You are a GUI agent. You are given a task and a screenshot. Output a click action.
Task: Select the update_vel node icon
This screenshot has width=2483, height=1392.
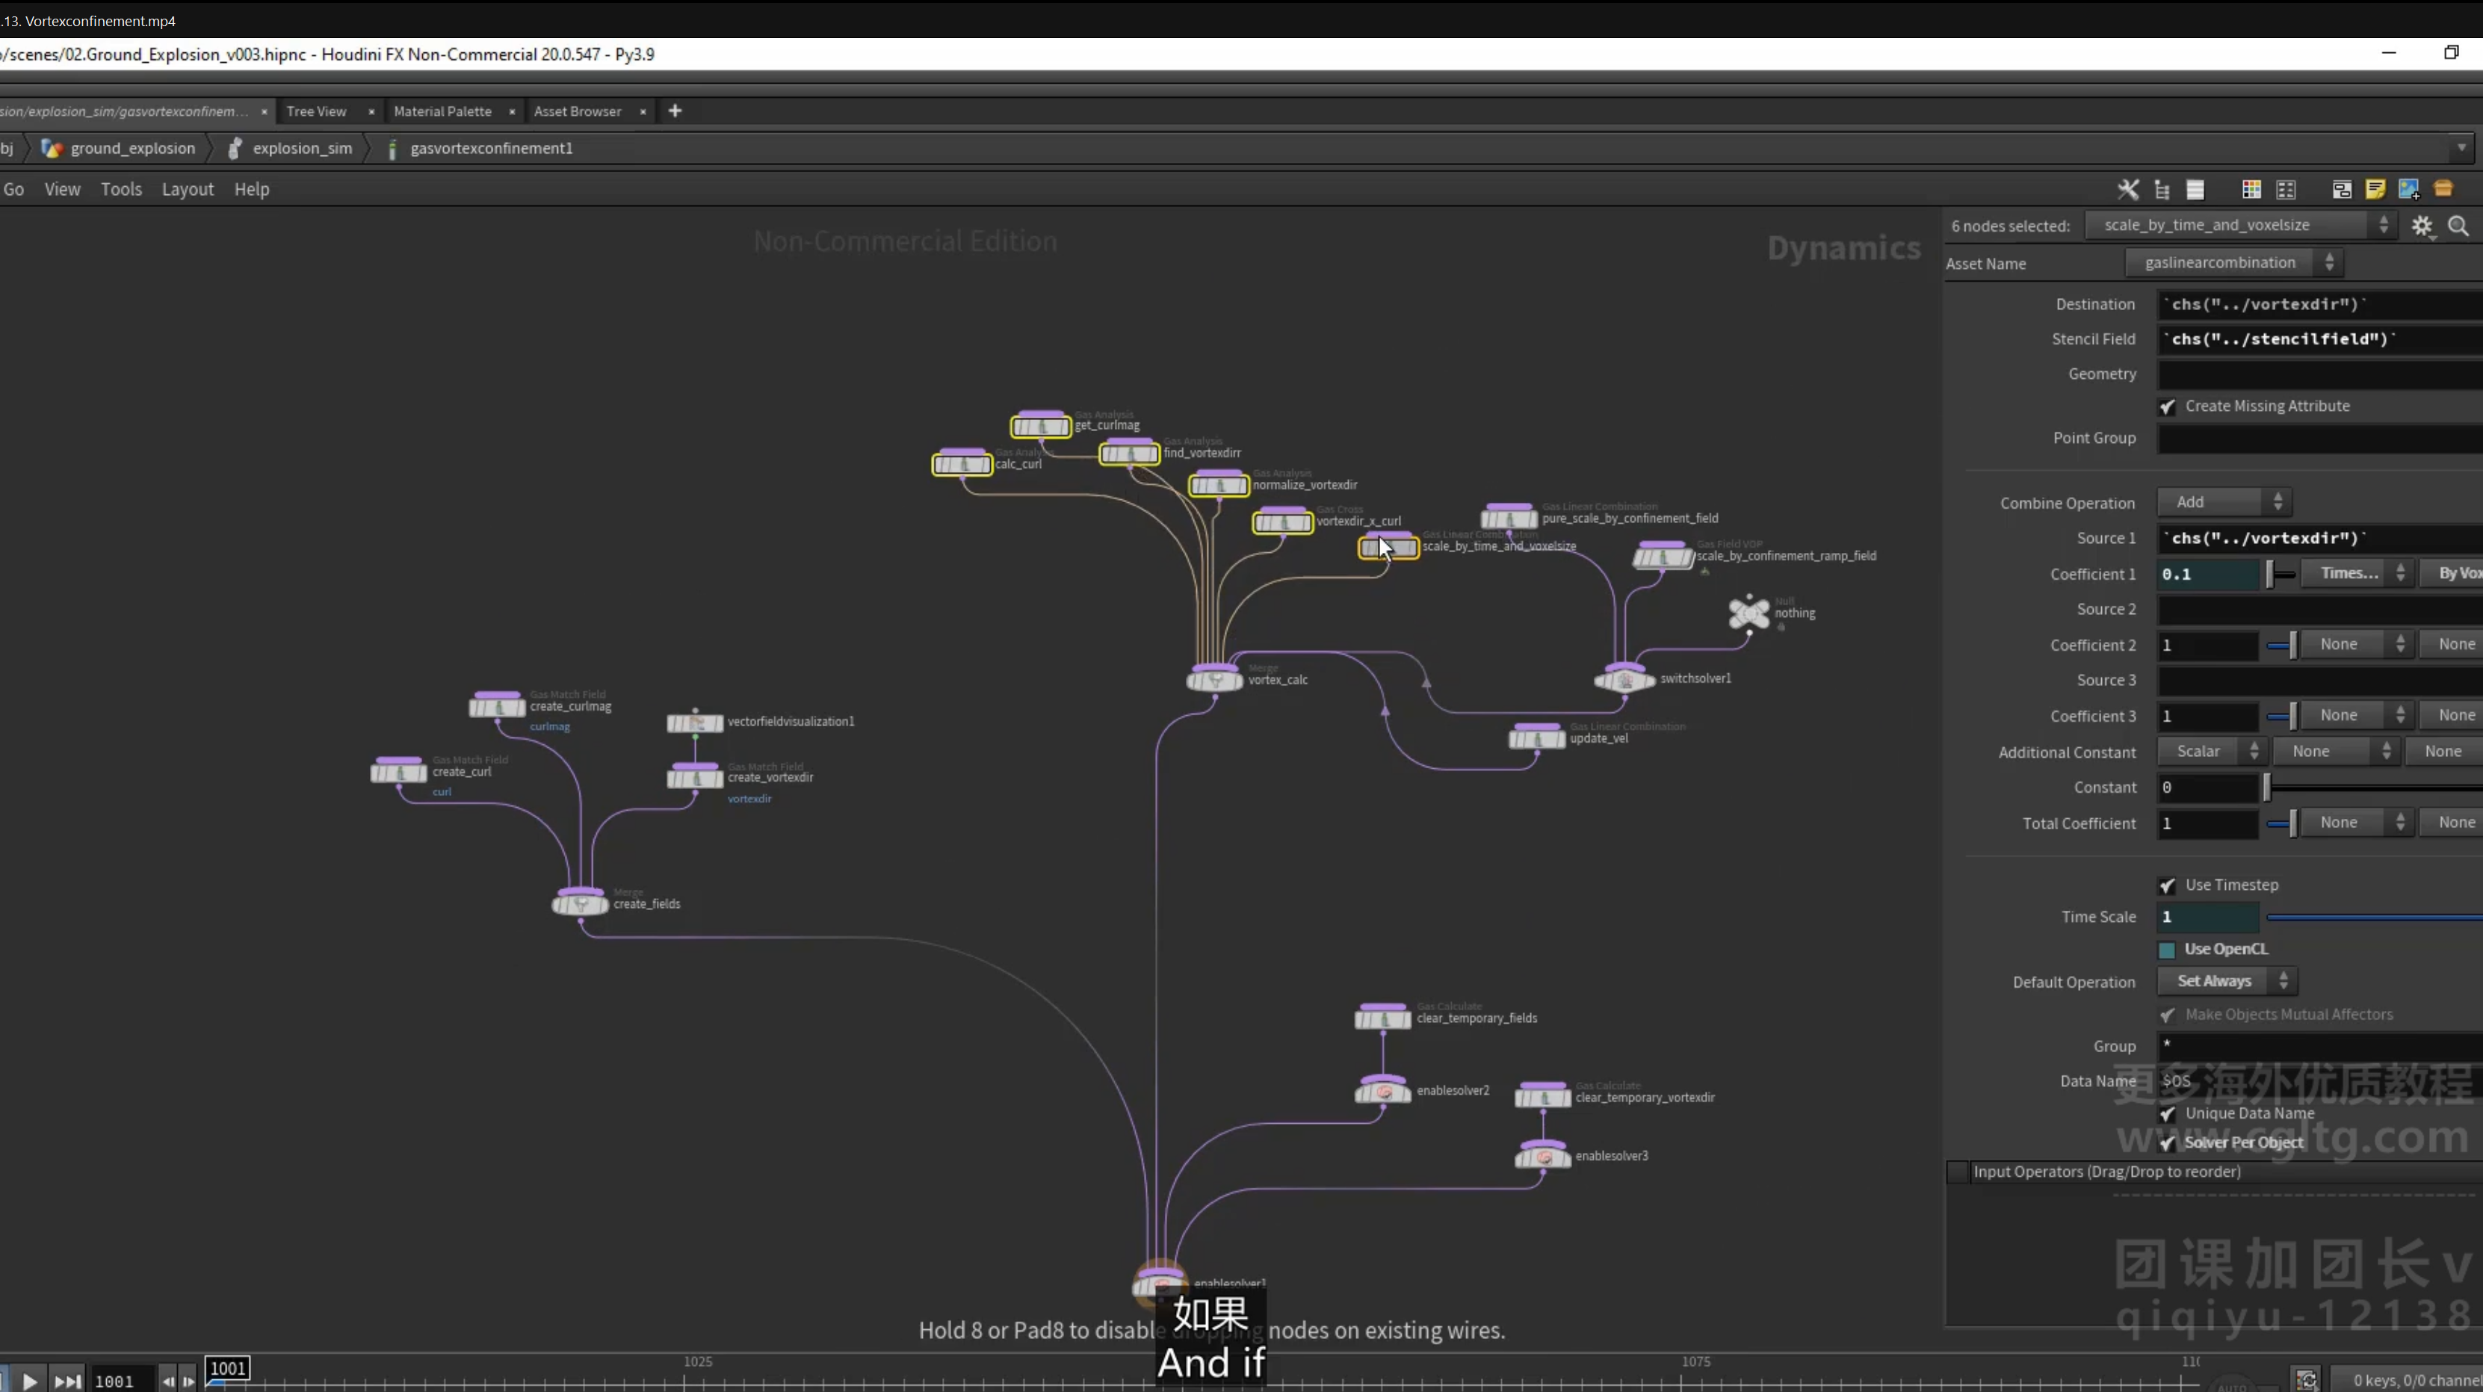(1536, 737)
